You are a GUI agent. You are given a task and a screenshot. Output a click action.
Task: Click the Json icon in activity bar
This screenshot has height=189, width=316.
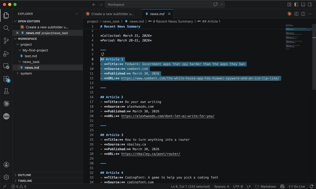tap(6, 116)
